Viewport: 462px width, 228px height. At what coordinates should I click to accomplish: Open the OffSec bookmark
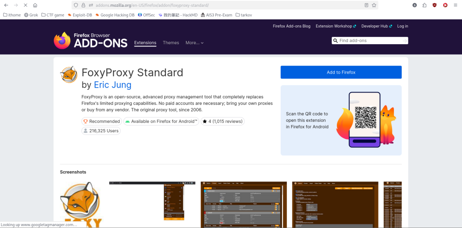click(x=146, y=15)
